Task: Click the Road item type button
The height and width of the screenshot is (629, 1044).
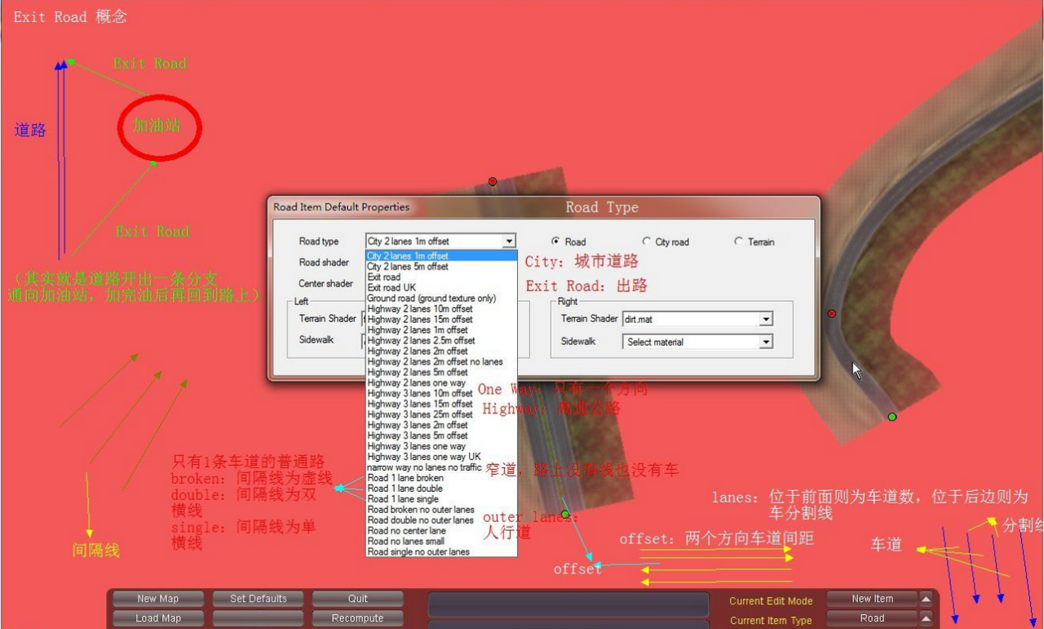Action: (872, 618)
